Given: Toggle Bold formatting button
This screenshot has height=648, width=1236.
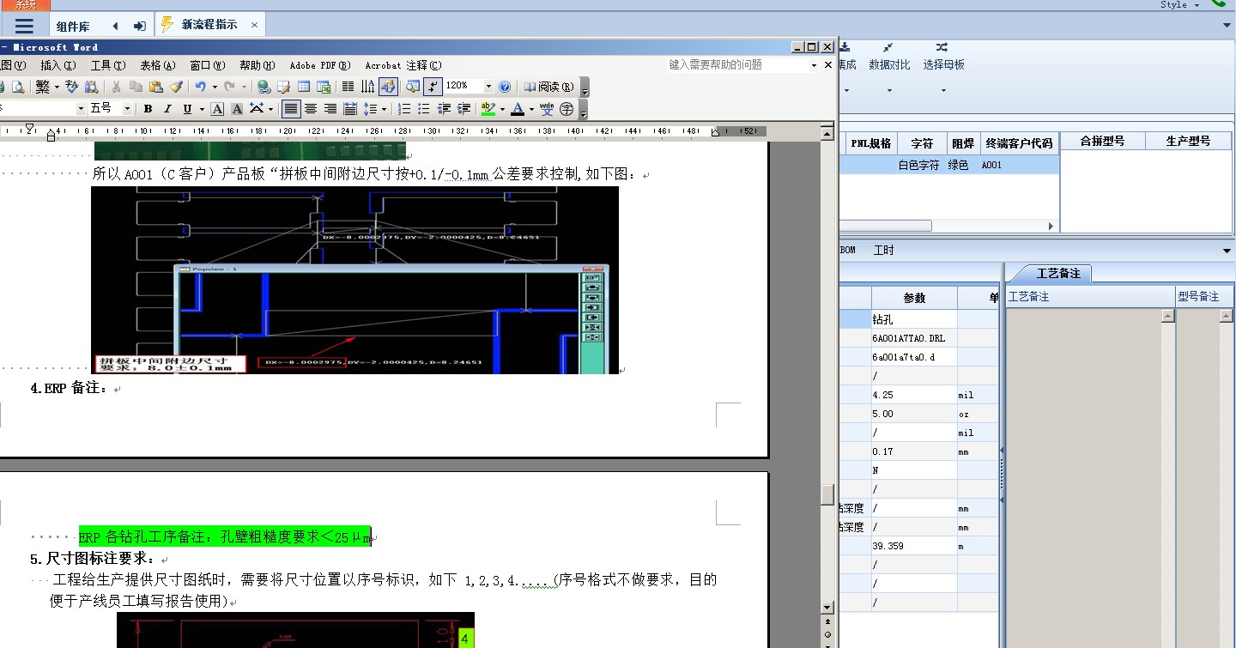Looking at the screenshot, I should [148, 109].
